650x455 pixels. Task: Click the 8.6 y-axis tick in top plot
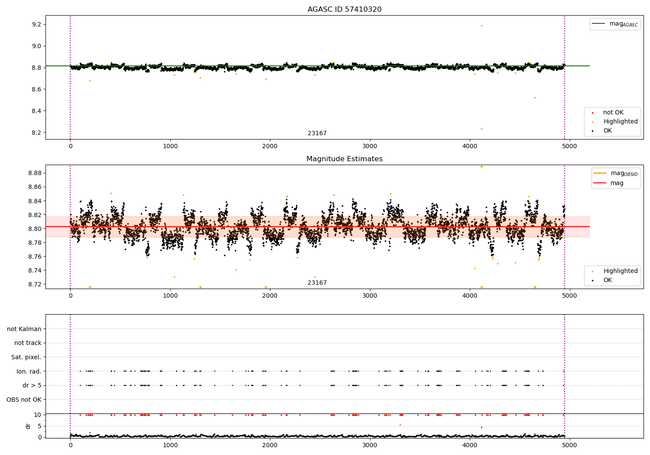point(36,89)
